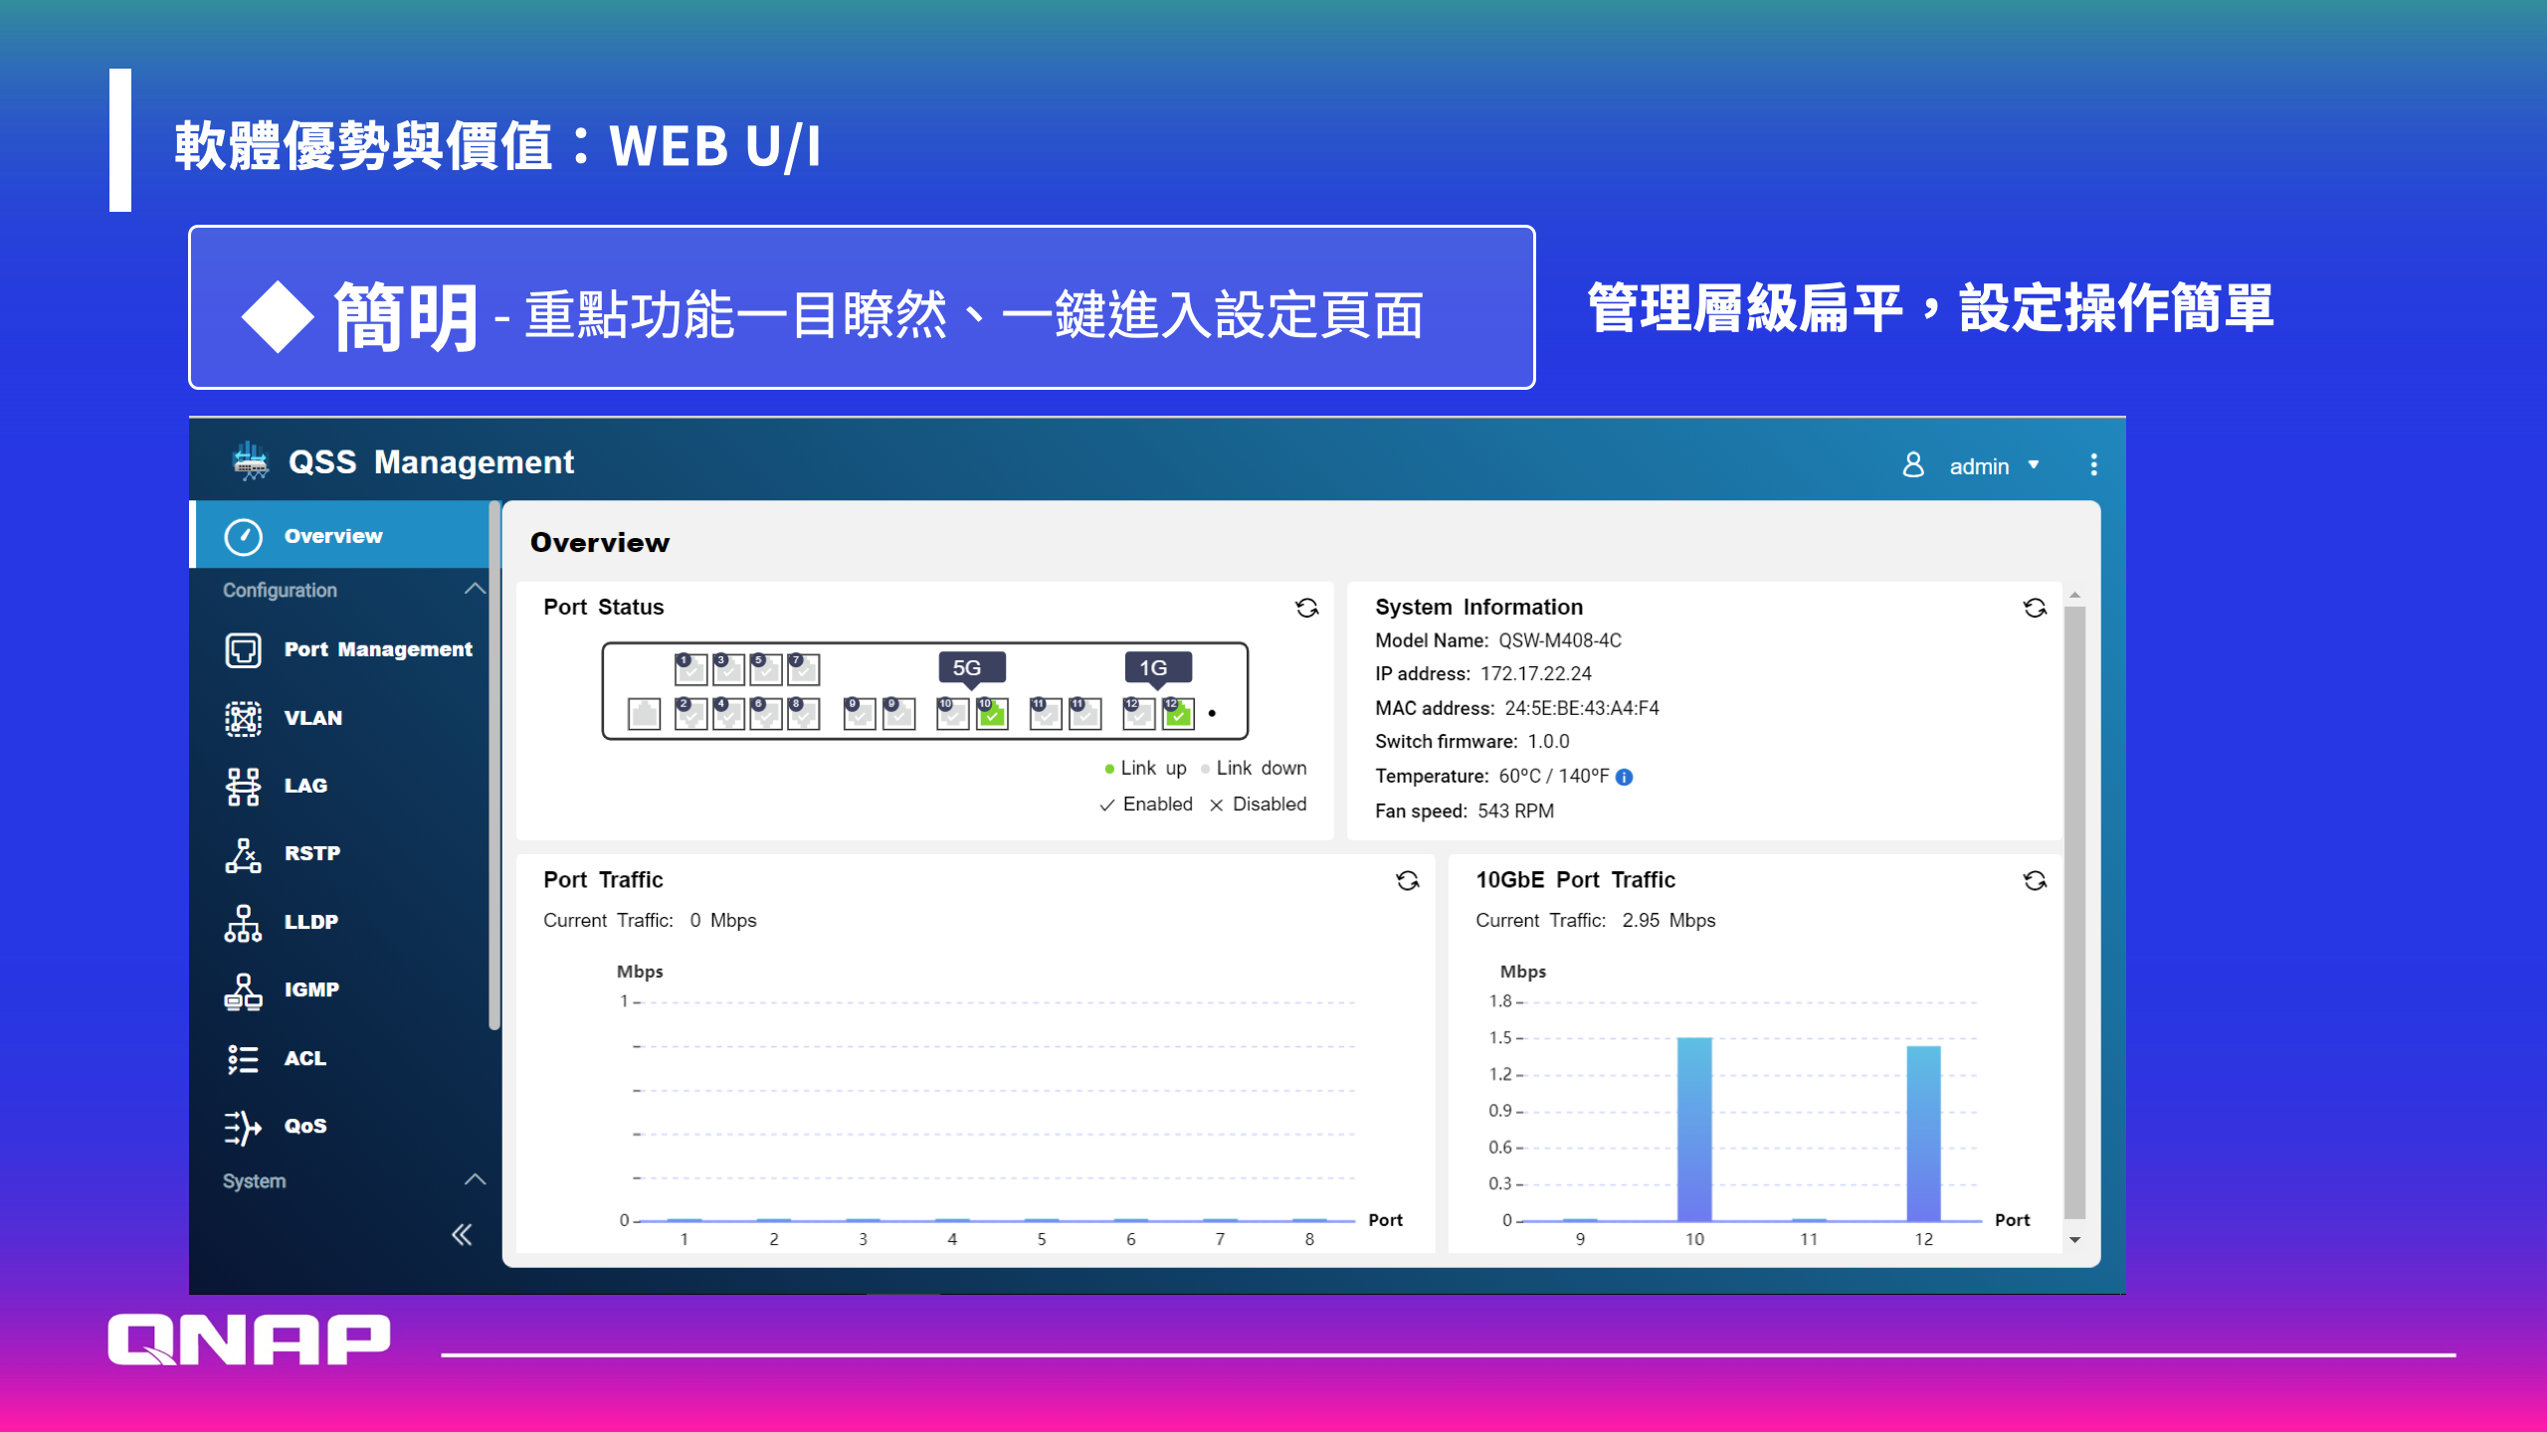
Task: Click the LLDP topology icon
Action: click(243, 922)
